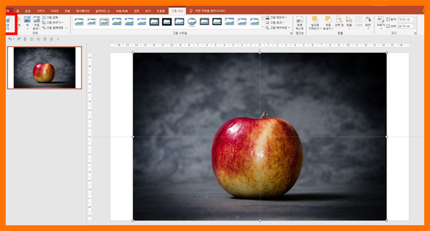
Task: Switch to the Animations (애니메이션) tab
Action: tap(83, 11)
